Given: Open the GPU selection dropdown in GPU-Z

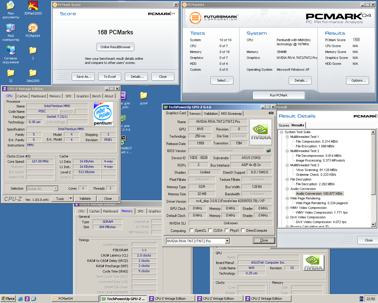Looking at the screenshot, I should click(x=227, y=241).
